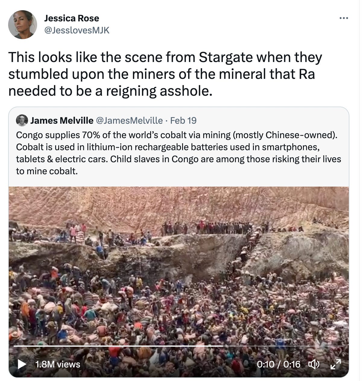This screenshot has height=381, width=363.
Task: Click the @JamesMelville handle
Action: (x=129, y=120)
